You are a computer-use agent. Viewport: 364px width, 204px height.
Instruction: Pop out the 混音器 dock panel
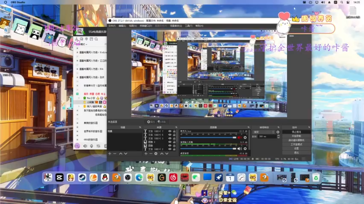tap(248, 127)
